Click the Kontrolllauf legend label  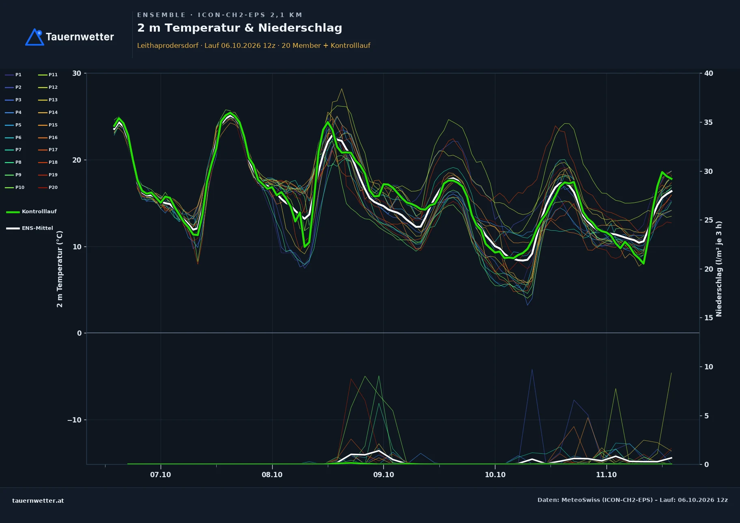point(39,212)
